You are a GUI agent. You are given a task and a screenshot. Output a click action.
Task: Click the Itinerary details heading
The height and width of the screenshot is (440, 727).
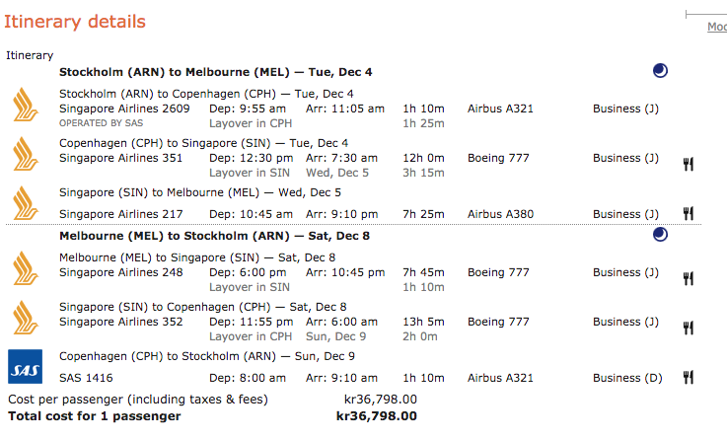click(75, 22)
